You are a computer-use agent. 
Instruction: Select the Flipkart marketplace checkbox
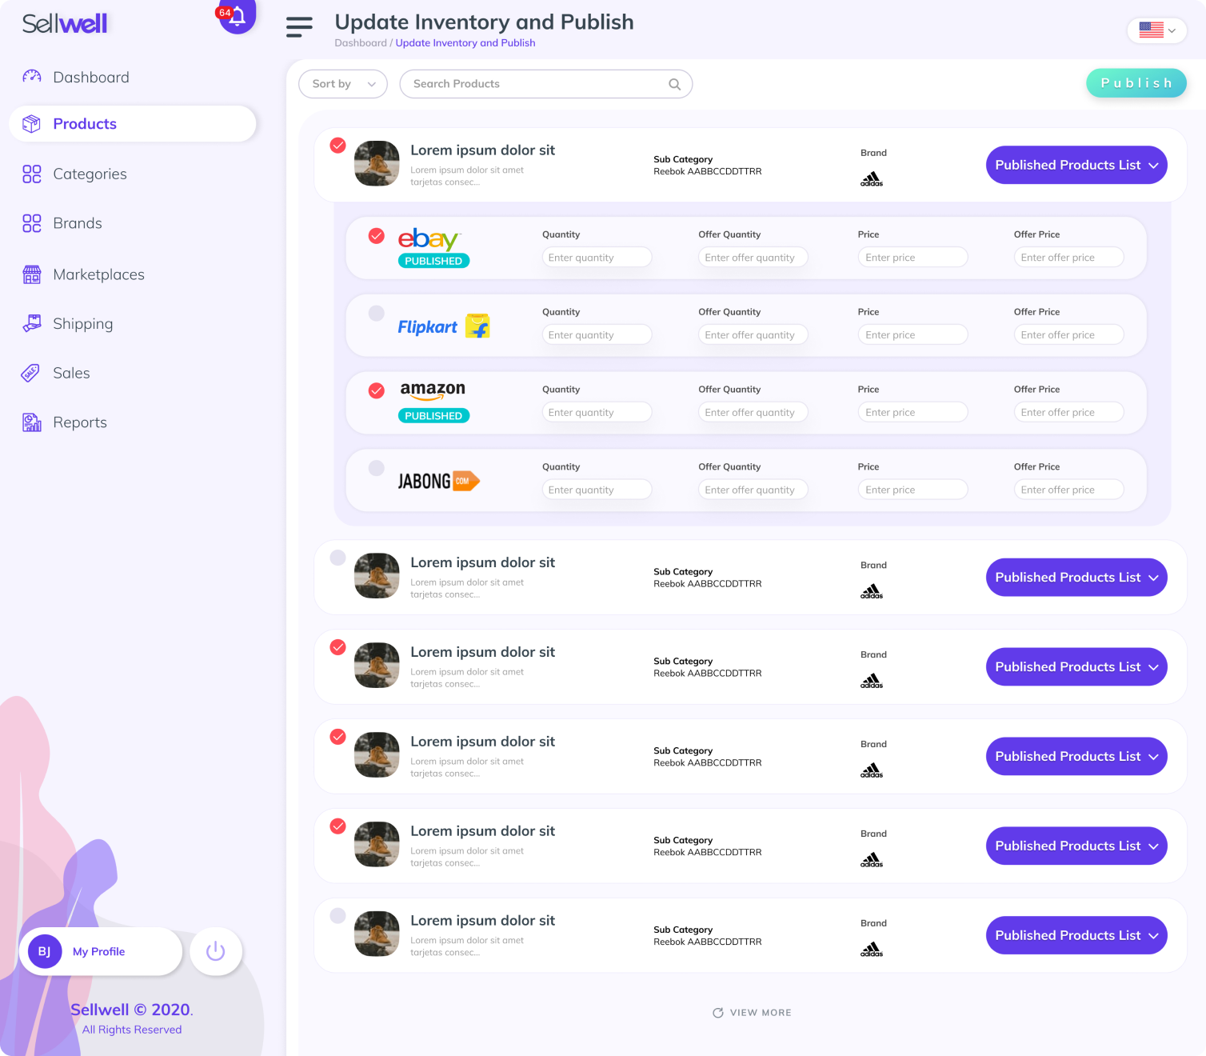(376, 314)
